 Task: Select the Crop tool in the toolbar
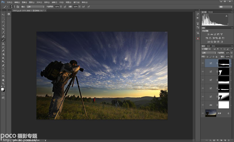3,29
